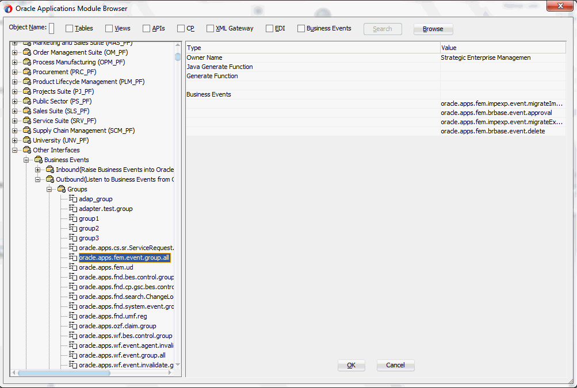The image size is (577, 388).
Task: Click the Business Events folder icon in tree
Action: coord(39,160)
